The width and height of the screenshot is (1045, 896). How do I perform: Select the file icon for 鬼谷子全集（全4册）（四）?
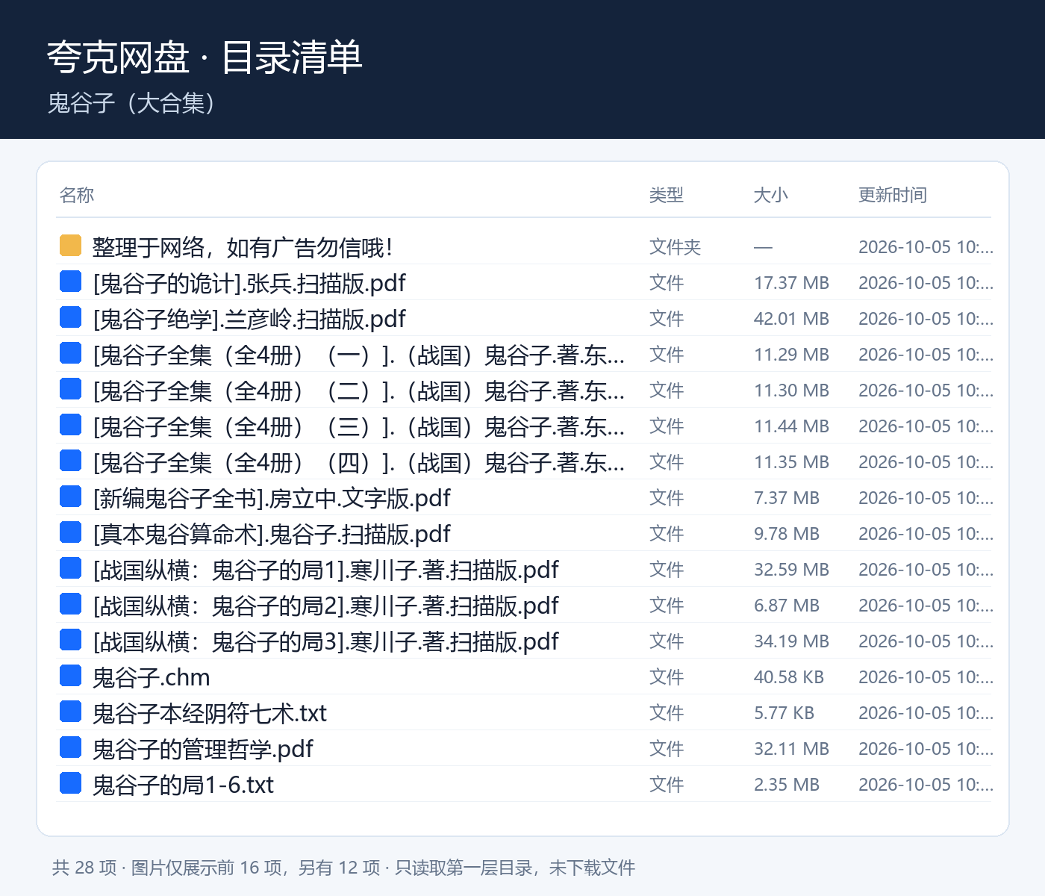70,461
